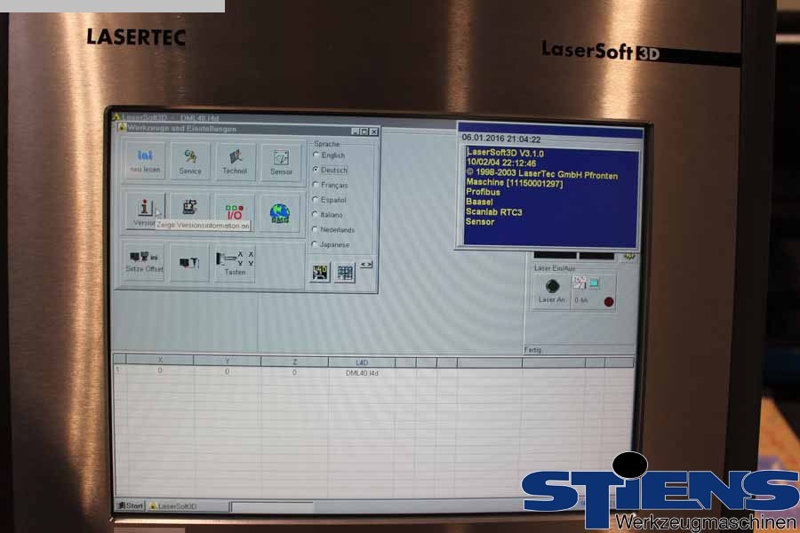The image size is (800, 533).
Task: Open the Sensor configuration icon
Action: 281,161
